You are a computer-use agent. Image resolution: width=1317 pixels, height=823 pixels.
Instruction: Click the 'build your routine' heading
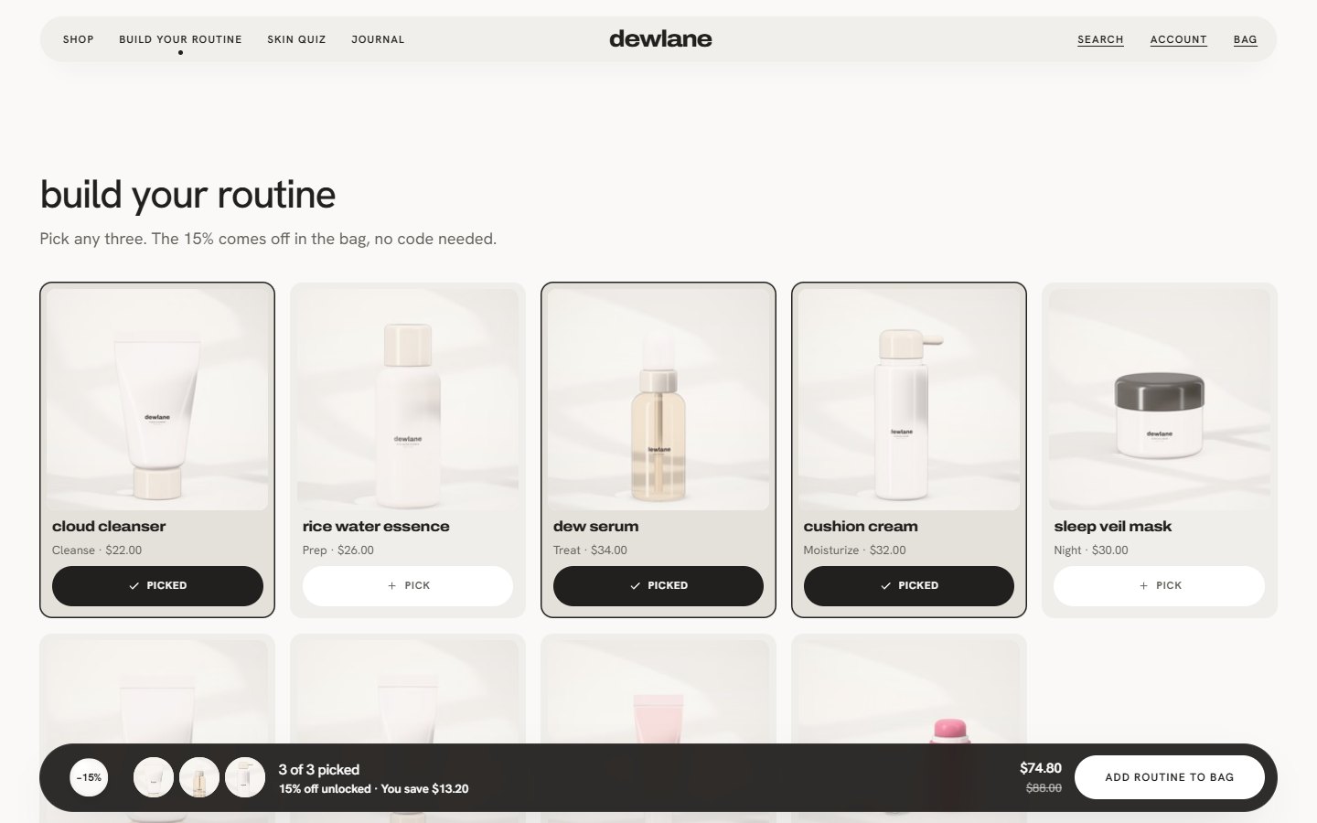[x=187, y=195]
